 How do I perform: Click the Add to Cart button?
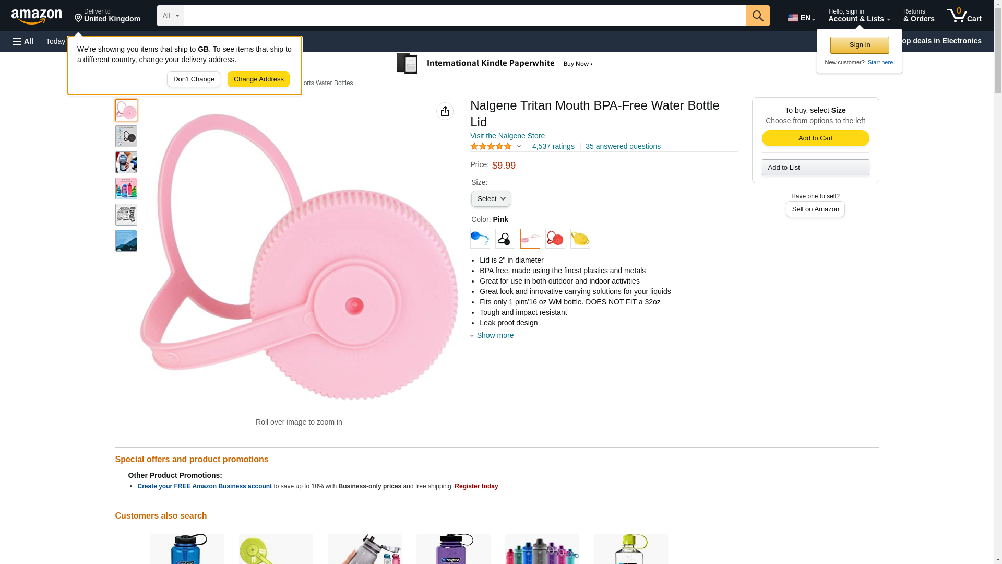pyautogui.click(x=815, y=138)
